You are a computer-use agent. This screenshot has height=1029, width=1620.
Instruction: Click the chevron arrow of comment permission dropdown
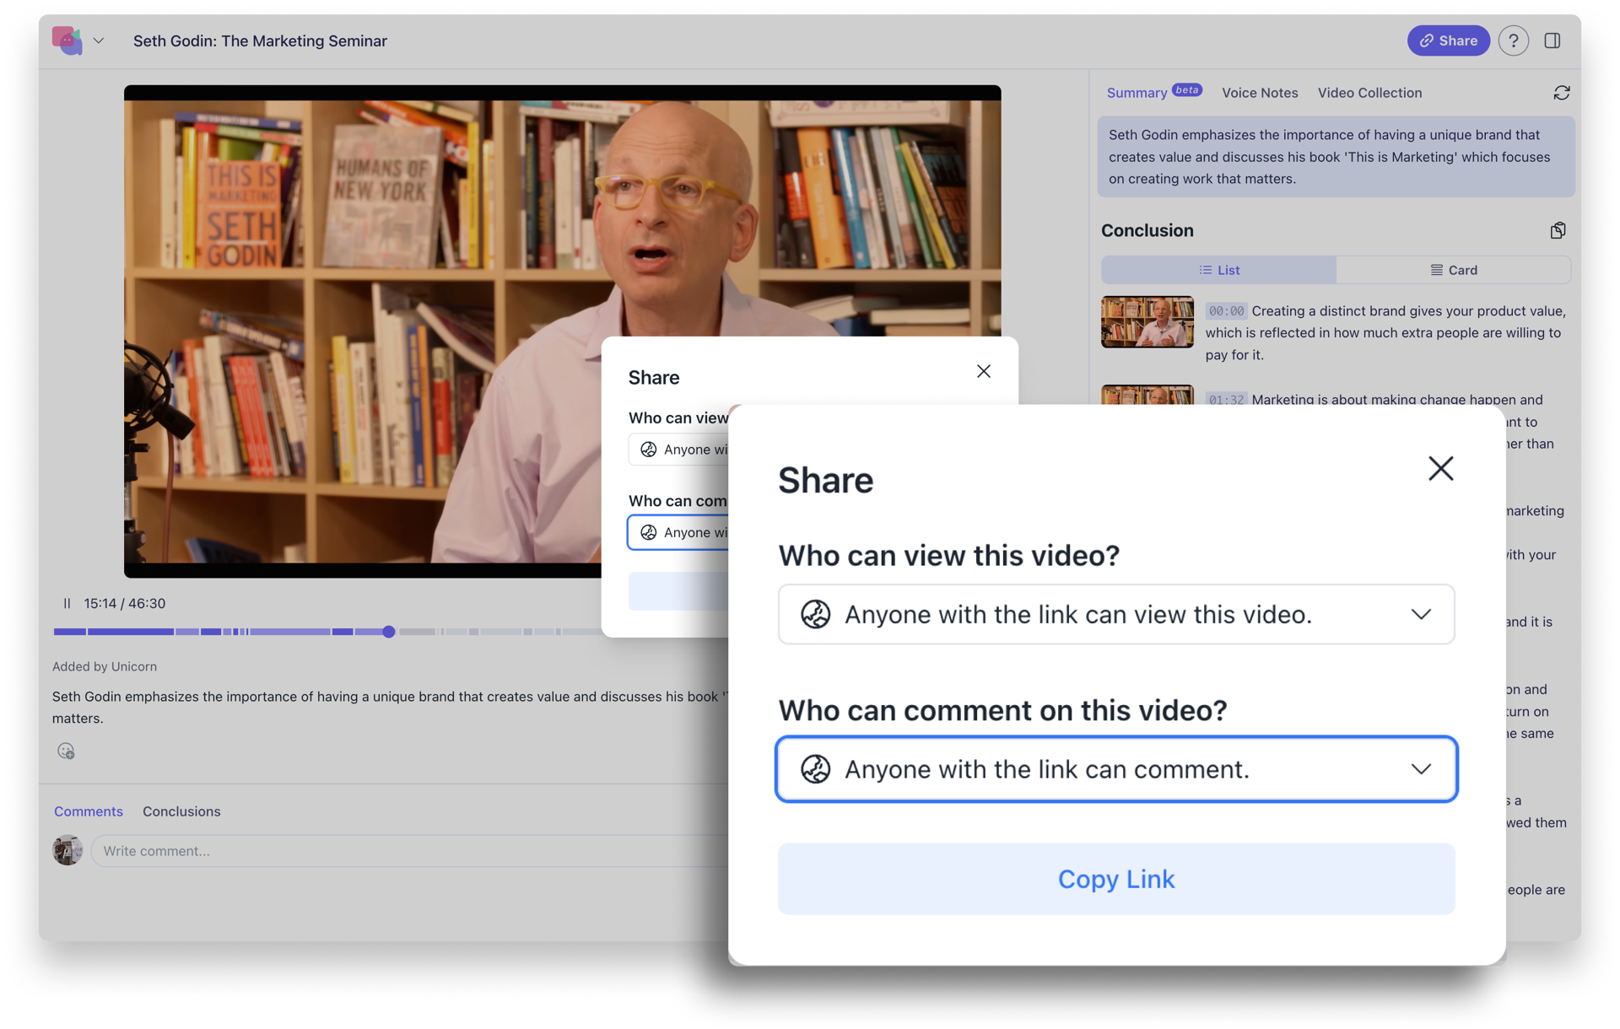1421,769
